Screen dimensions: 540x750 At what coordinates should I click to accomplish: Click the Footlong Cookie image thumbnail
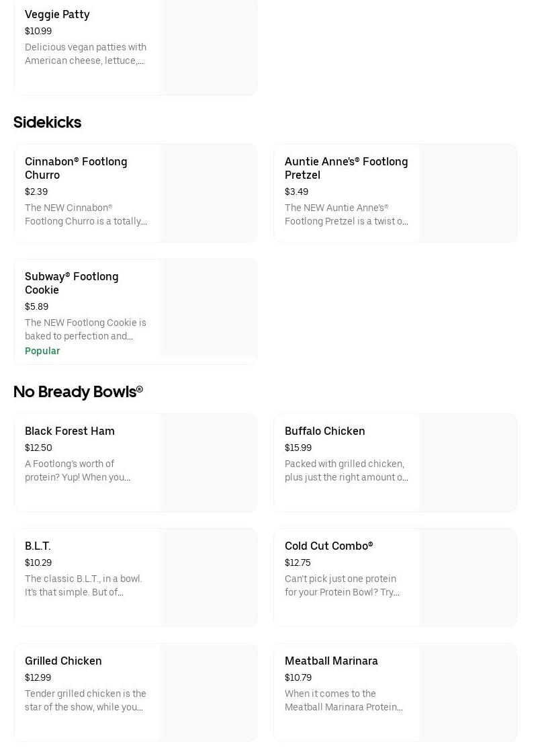[208, 308]
